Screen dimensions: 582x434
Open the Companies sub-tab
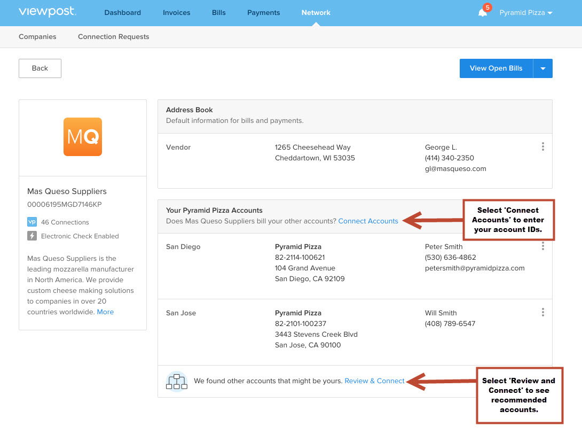point(37,36)
